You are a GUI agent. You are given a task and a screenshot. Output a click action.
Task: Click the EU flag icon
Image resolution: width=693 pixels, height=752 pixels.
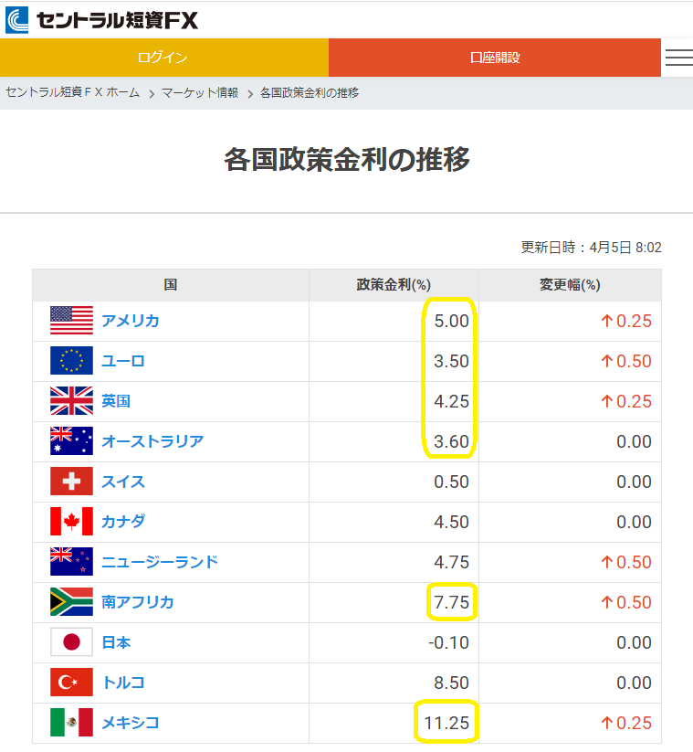[x=71, y=361]
